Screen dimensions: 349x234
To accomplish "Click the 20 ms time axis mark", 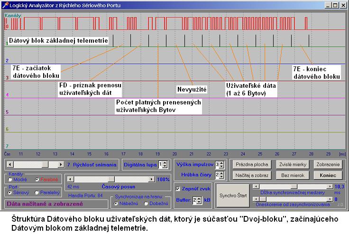I will click(174, 154).
